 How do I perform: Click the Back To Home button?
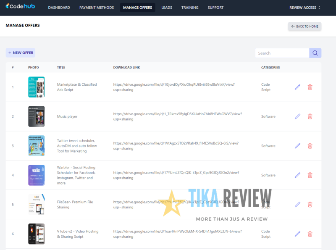(304, 26)
